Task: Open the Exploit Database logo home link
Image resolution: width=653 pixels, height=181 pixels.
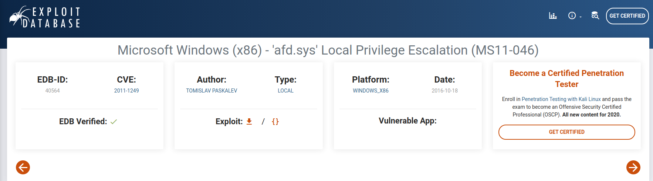Action: pyautogui.click(x=45, y=17)
